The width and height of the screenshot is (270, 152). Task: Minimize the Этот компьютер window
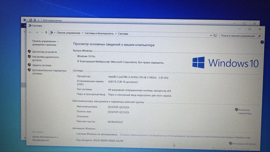click(234, 23)
